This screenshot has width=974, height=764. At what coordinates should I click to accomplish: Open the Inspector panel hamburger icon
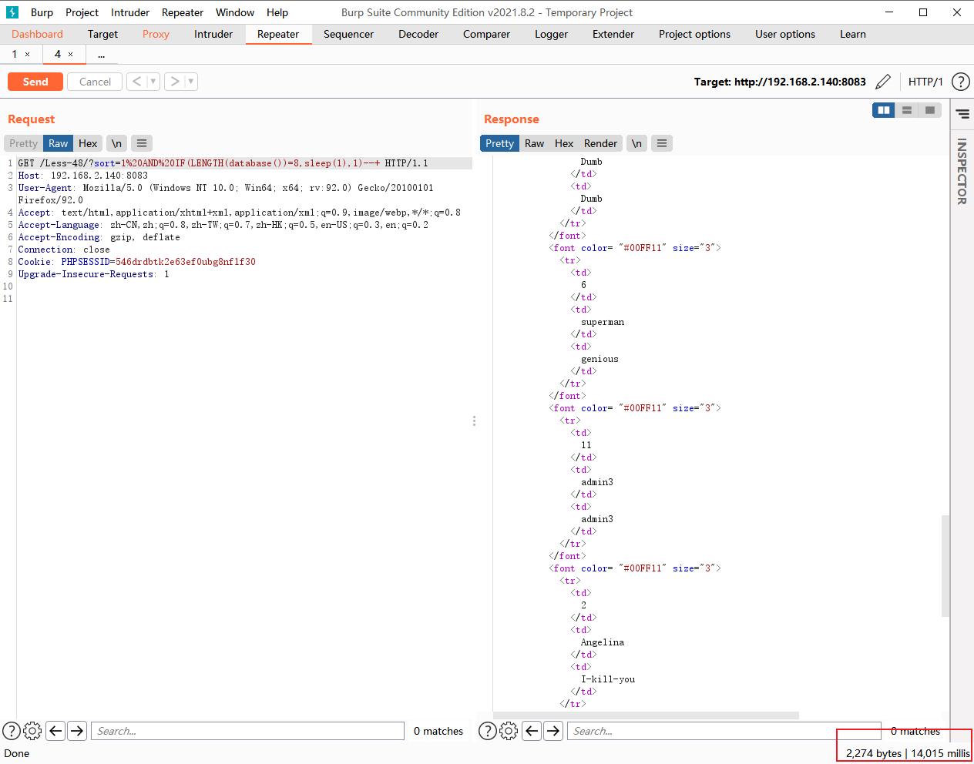962,114
